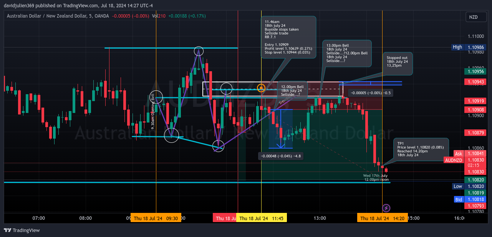This screenshot has width=492, height=237.
Task: Click the 08:00 time axis label
Action: [x=85, y=218]
